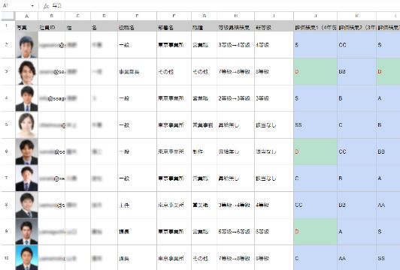
Task: Click the 営業事務 cell in row 5
Action: click(x=204, y=125)
